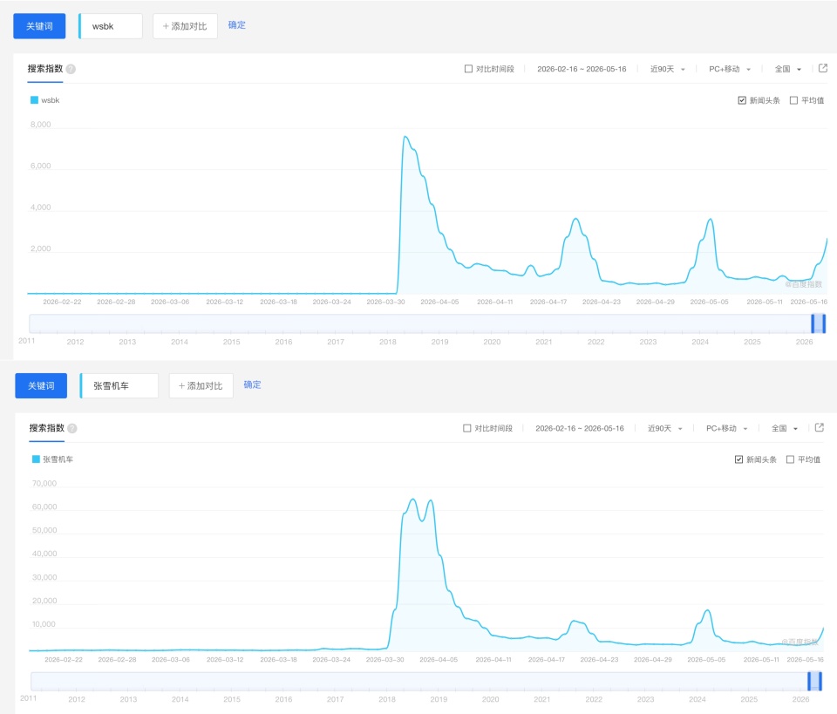Add comparison next to the wsbk keyword
Image resolution: width=837 pixels, height=714 pixels.
point(185,26)
